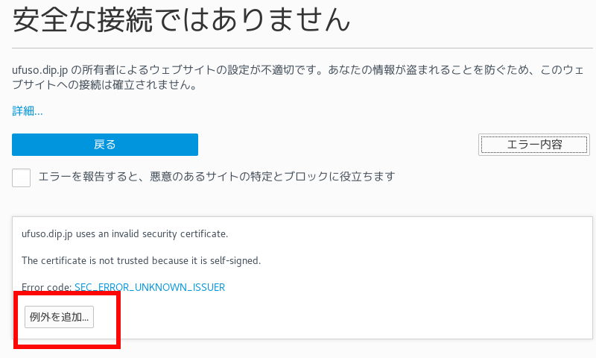Click ufuso.dip.jp in the English certificate message
This screenshot has height=358, width=596.
click(x=47, y=234)
